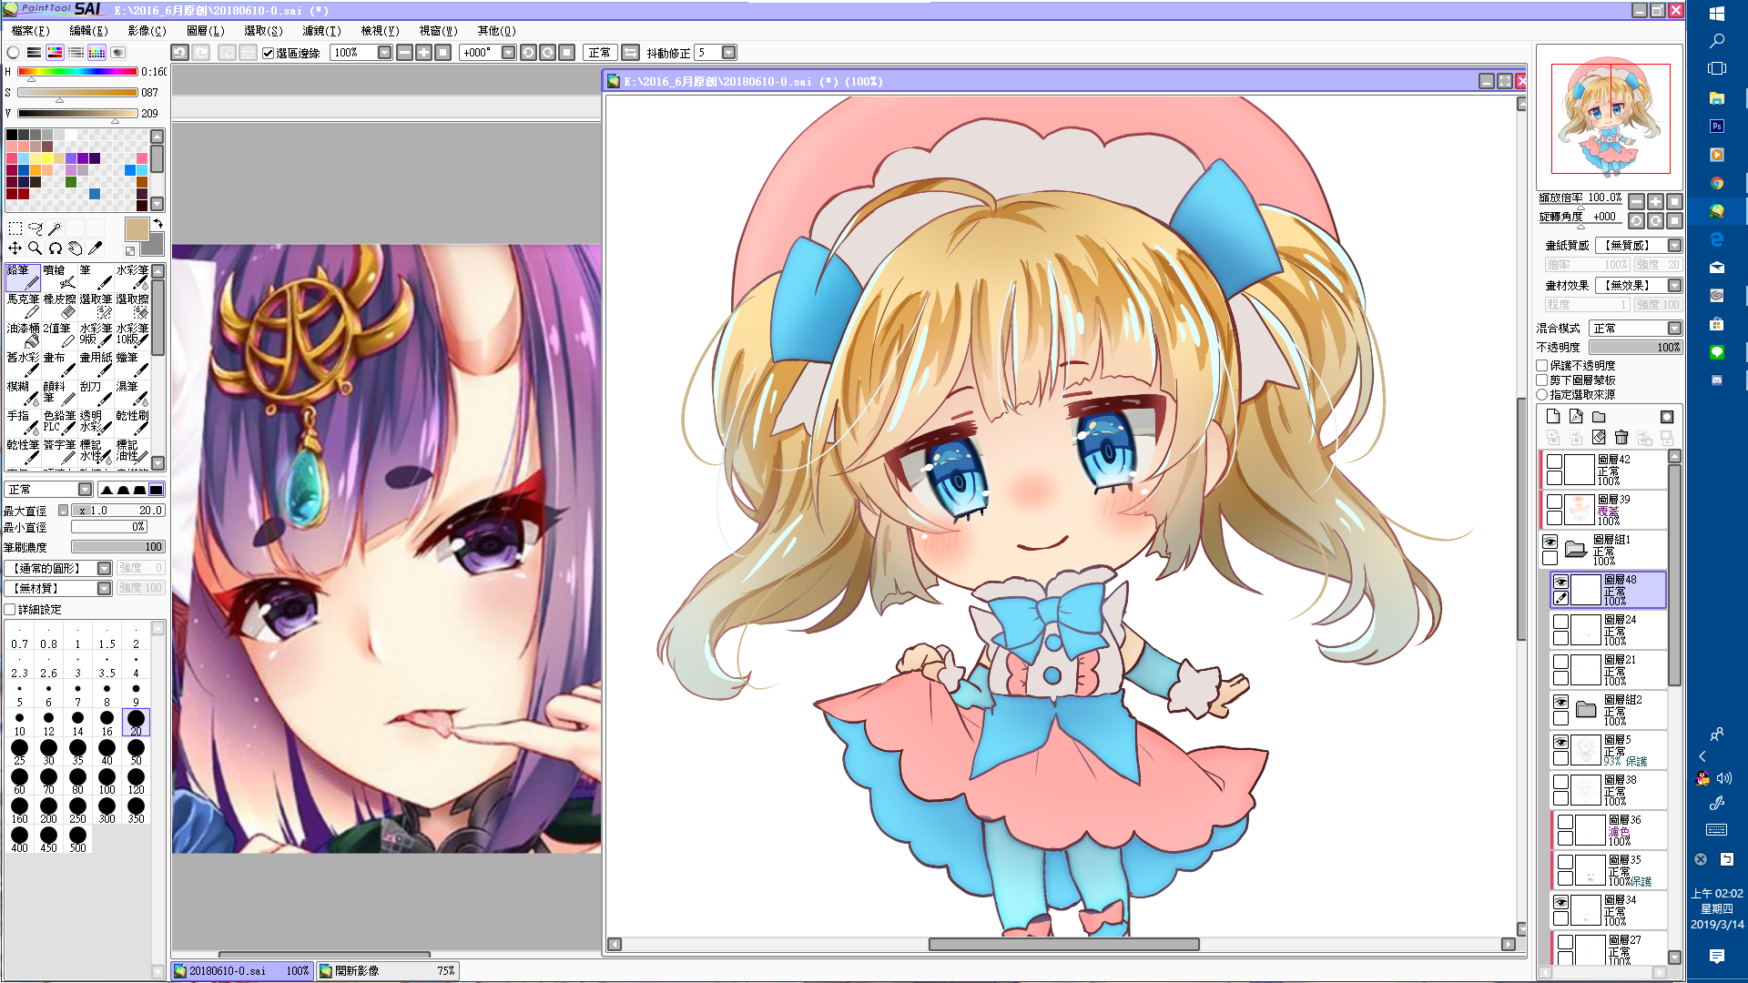Create a new layer folder
The height and width of the screenshot is (983, 1748).
tap(1599, 417)
